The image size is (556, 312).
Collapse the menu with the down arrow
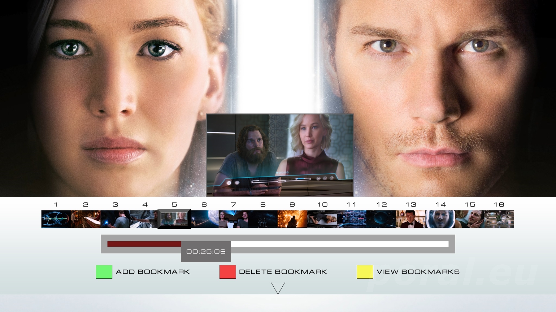point(278,288)
